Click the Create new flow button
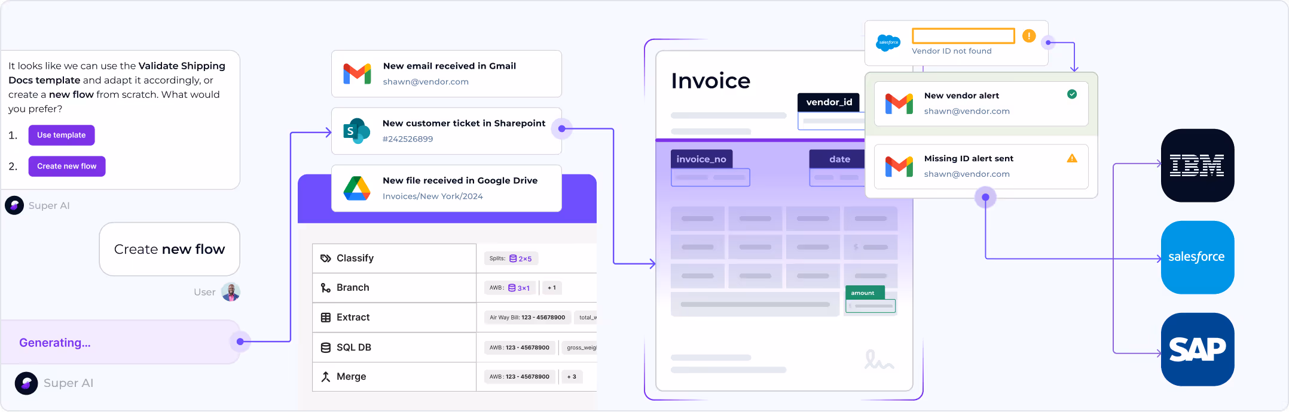Screen dimensions: 1289x412 pyautogui.click(x=67, y=166)
